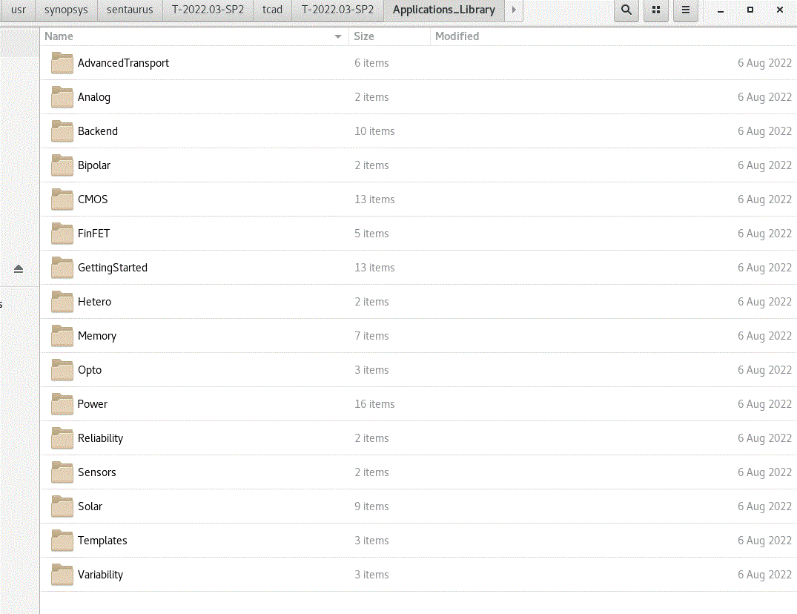Go to the tcad path segment
797x614 pixels.
pos(272,10)
